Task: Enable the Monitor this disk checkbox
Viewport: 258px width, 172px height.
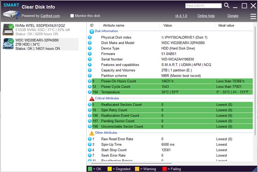Action: coord(72,16)
